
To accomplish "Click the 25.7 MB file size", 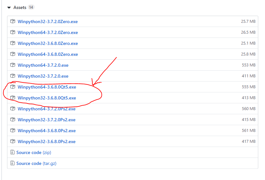I will [x=248, y=21].
